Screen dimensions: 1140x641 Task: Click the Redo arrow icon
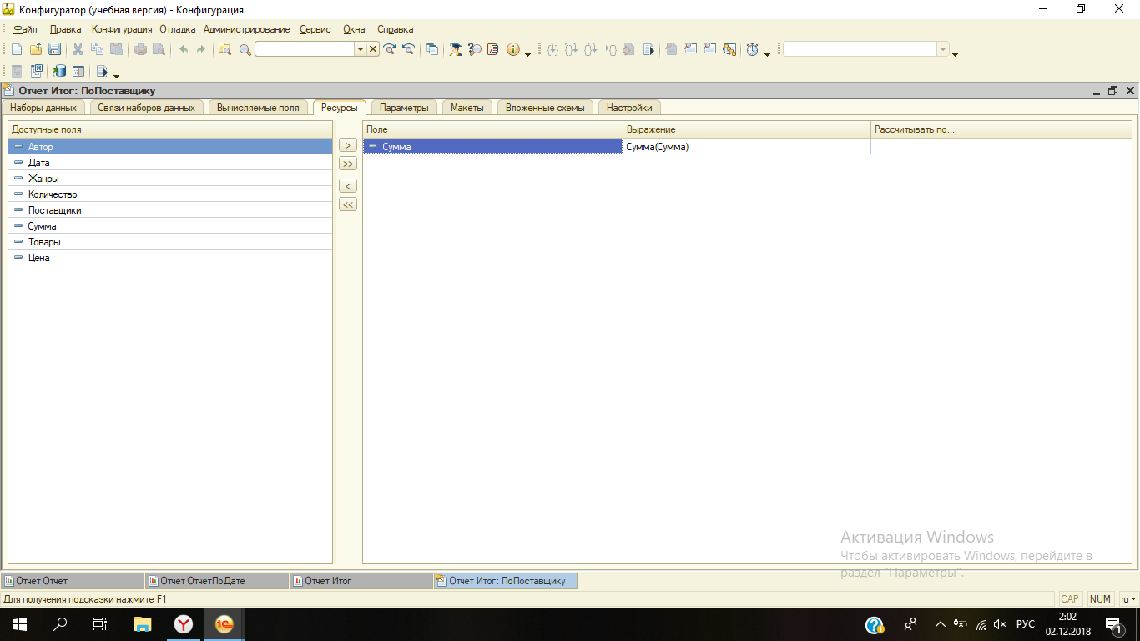click(x=201, y=49)
